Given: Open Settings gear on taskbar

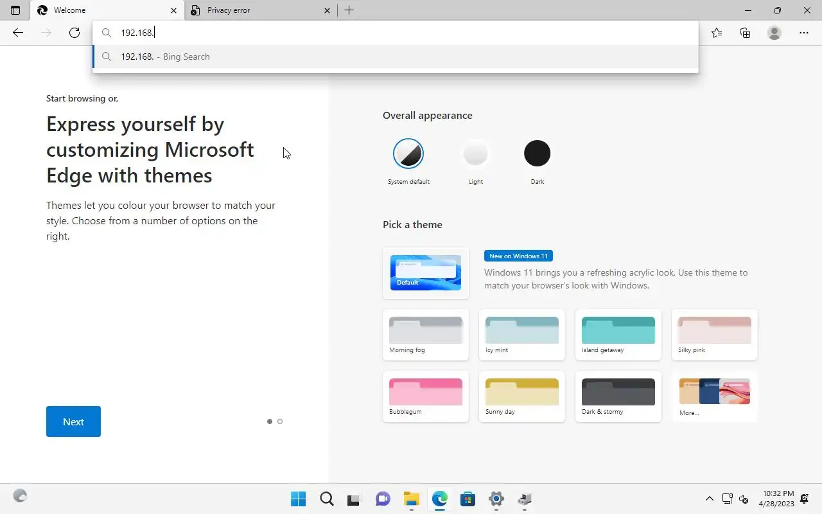Looking at the screenshot, I should pyautogui.click(x=496, y=499).
